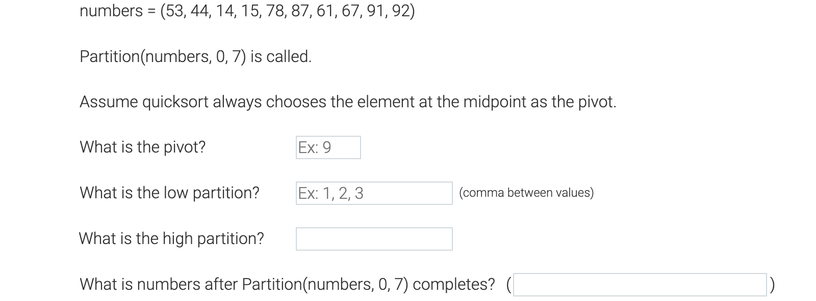Select the Partition(numbers, 0, 7) is called text
The image size is (816, 301).
195,56
